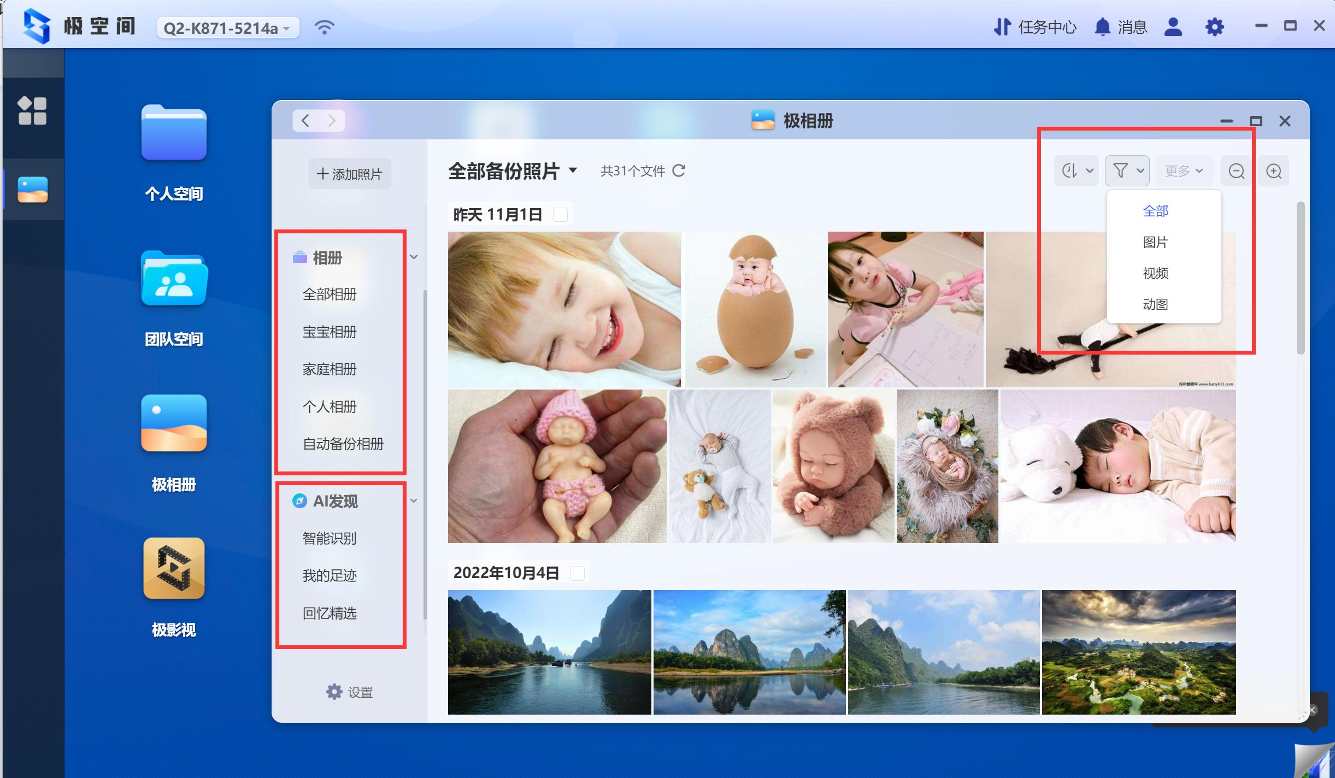Select 图片 in the filter dropdown
Screen dimensions: 1335x778
1157,241
